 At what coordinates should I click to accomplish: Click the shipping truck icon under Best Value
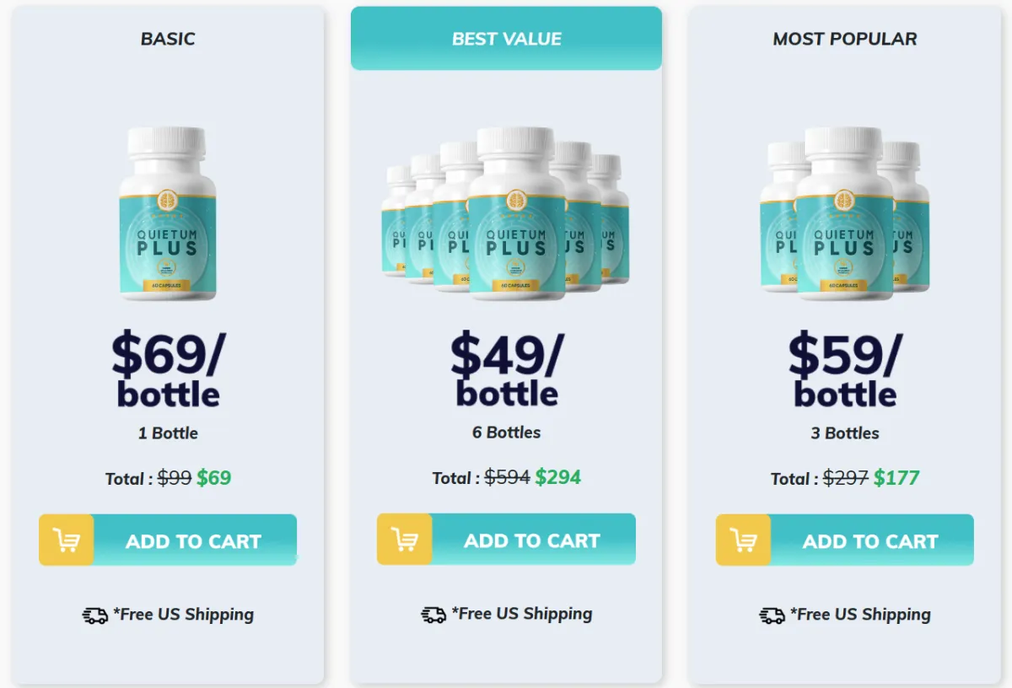pos(433,615)
